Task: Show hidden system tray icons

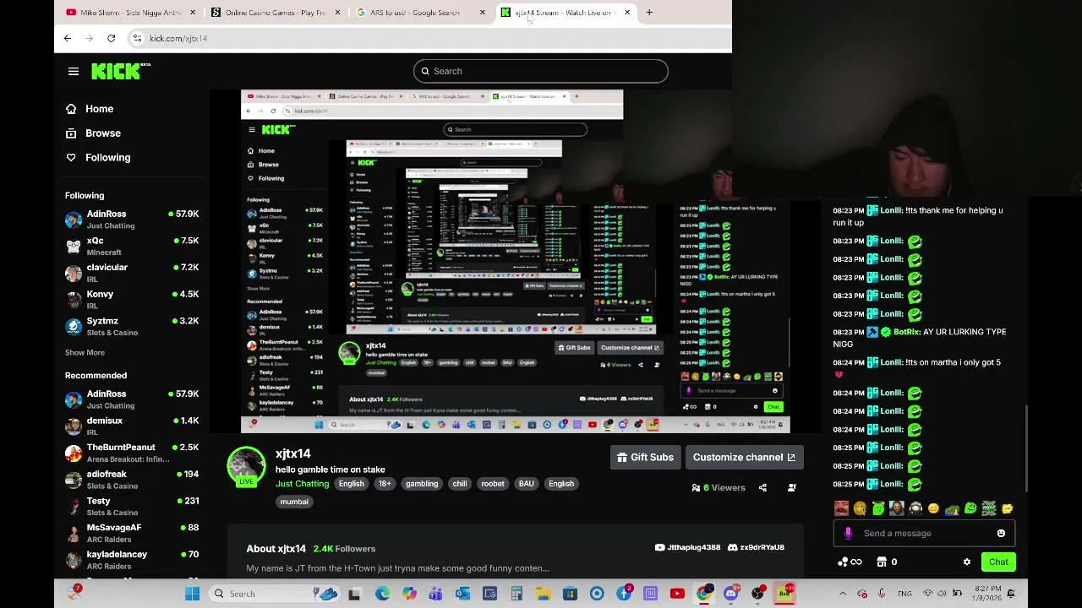Action: (x=842, y=594)
